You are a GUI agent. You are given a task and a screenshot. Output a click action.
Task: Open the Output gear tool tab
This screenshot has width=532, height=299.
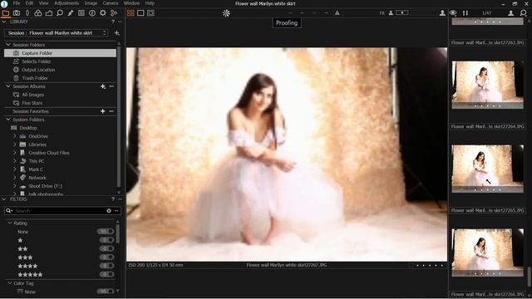pyautogui.click(x=103, y=13)
